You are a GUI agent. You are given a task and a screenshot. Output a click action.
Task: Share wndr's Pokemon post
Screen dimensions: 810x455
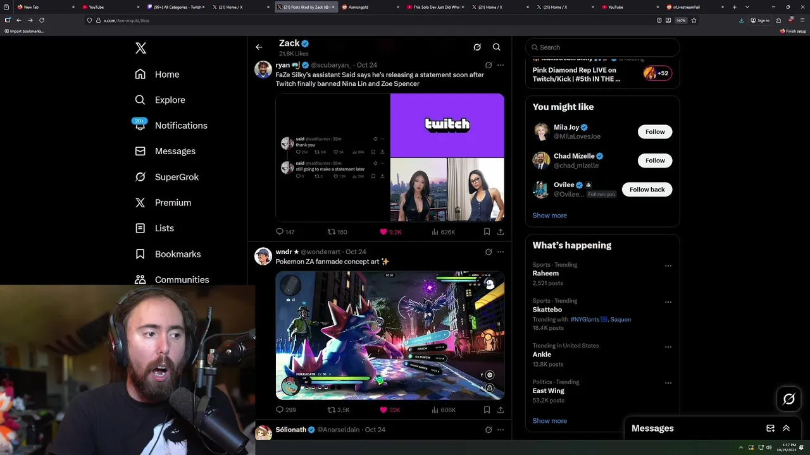click(x=501, y=410)
